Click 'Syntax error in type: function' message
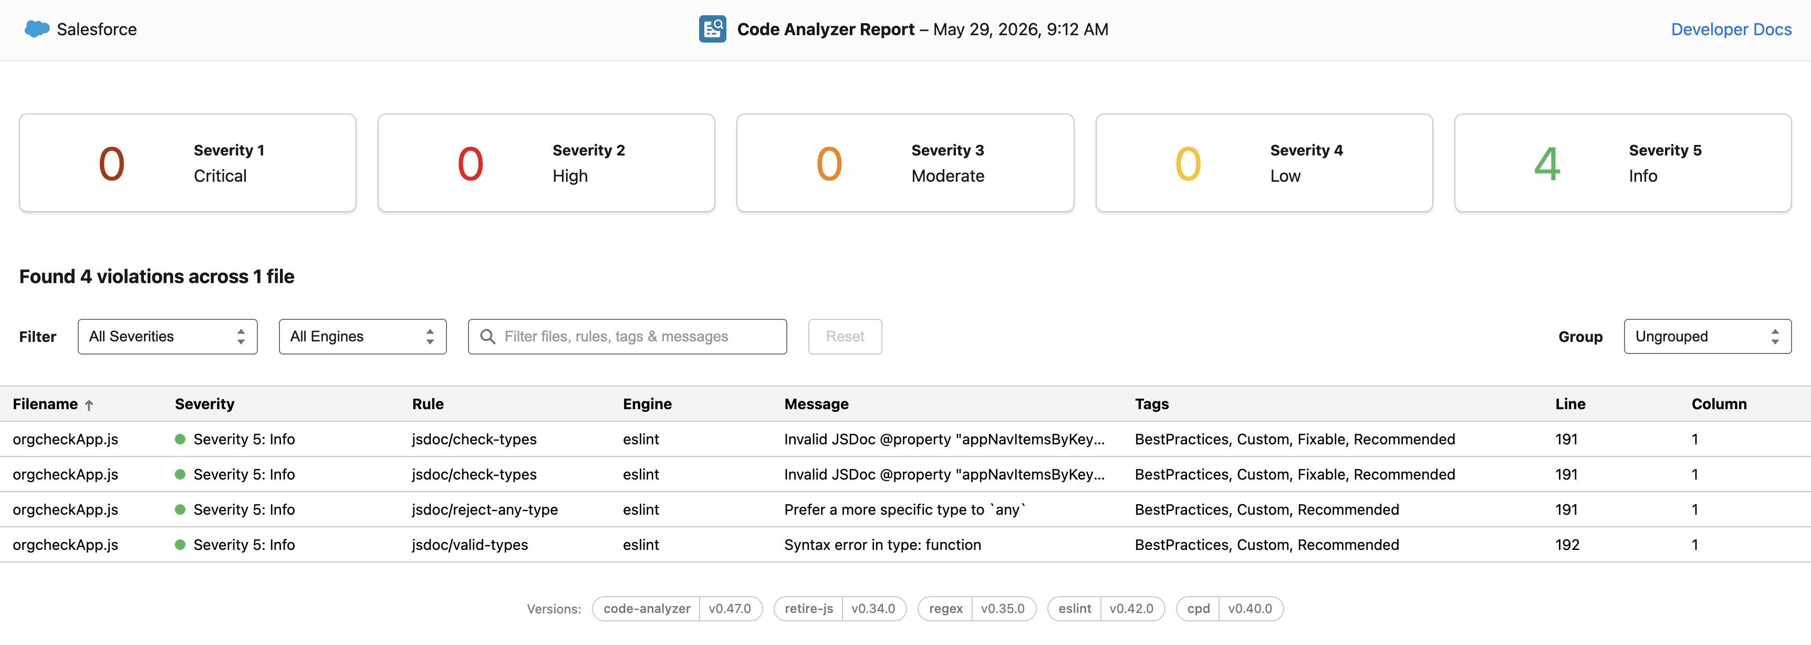 [882, 545]
